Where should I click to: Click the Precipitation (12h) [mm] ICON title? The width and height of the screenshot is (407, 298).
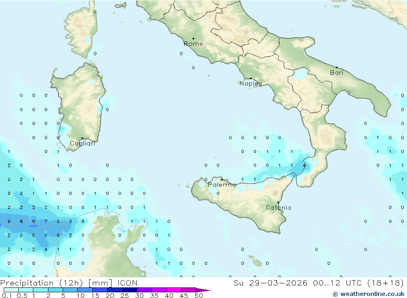[x=69, y=283]
